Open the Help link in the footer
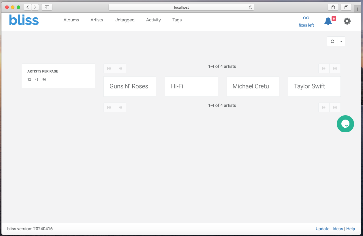Viewport: 363px width, 236px height. (351, 229)
